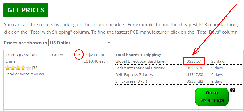This screenshot has width=244, height=111.
Task: Click the US$17.80 DHL price
Action: [195, 74]
